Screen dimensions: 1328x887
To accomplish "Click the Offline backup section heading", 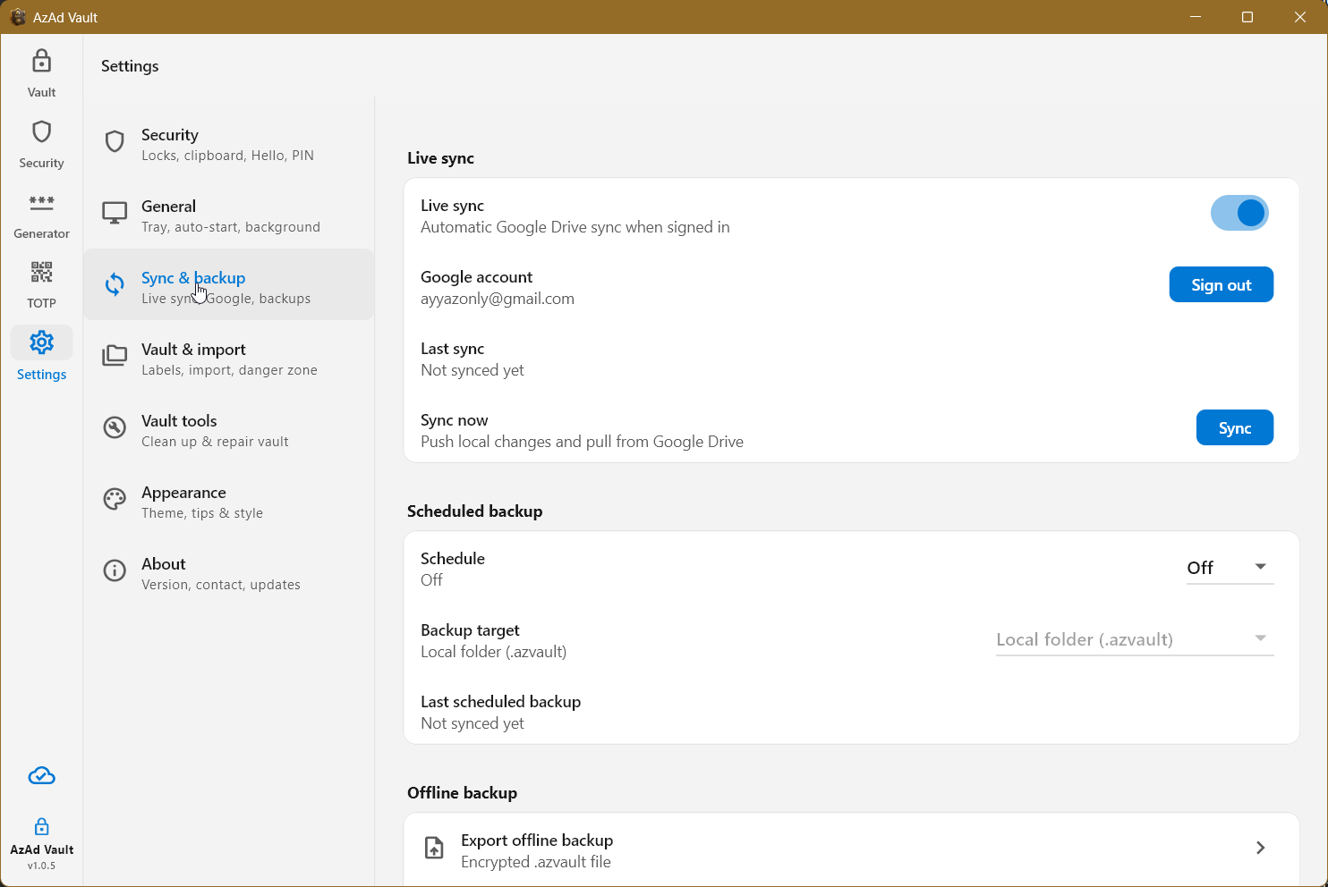I will [462, 793].
